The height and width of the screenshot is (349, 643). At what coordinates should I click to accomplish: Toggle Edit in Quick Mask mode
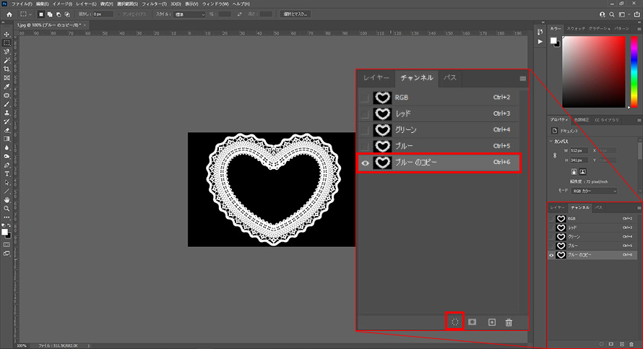(7, 244)
